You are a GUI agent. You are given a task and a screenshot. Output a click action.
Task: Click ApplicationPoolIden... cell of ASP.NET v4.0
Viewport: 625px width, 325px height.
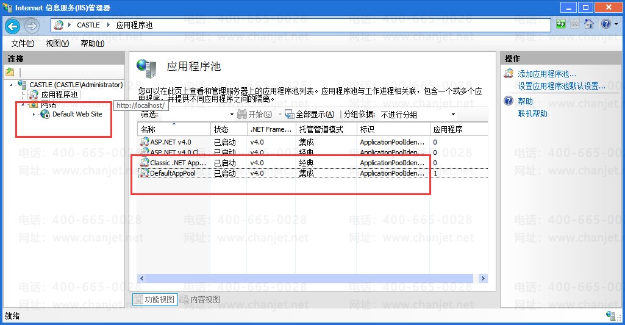(x=392, y=142)
